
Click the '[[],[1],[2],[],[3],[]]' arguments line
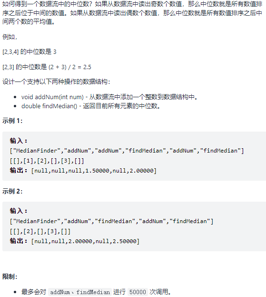(47, 161)
